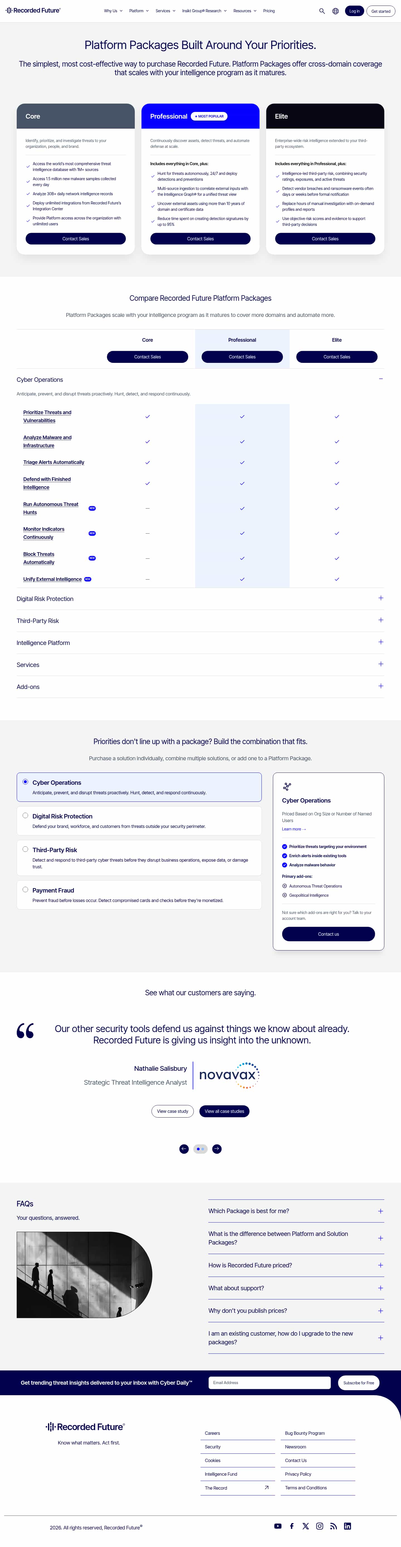
Task: Open Recorded Future X profile
Action: (305, 1526)
